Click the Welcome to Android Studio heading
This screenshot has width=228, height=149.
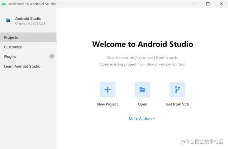(143, 44)
